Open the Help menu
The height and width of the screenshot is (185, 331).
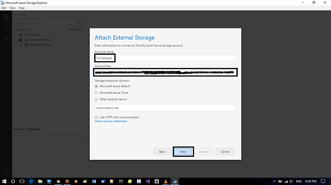point(21,8)
